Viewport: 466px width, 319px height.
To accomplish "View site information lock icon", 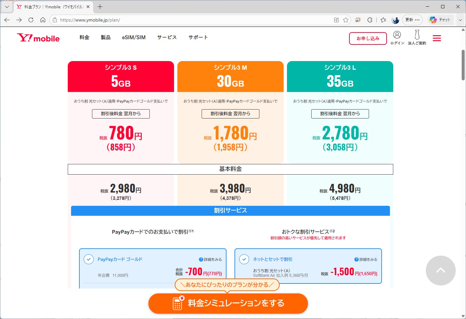I will click(x=55, y=20).
